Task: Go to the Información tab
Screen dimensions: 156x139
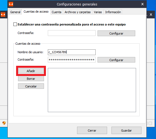Action: [x=113, y=12]
